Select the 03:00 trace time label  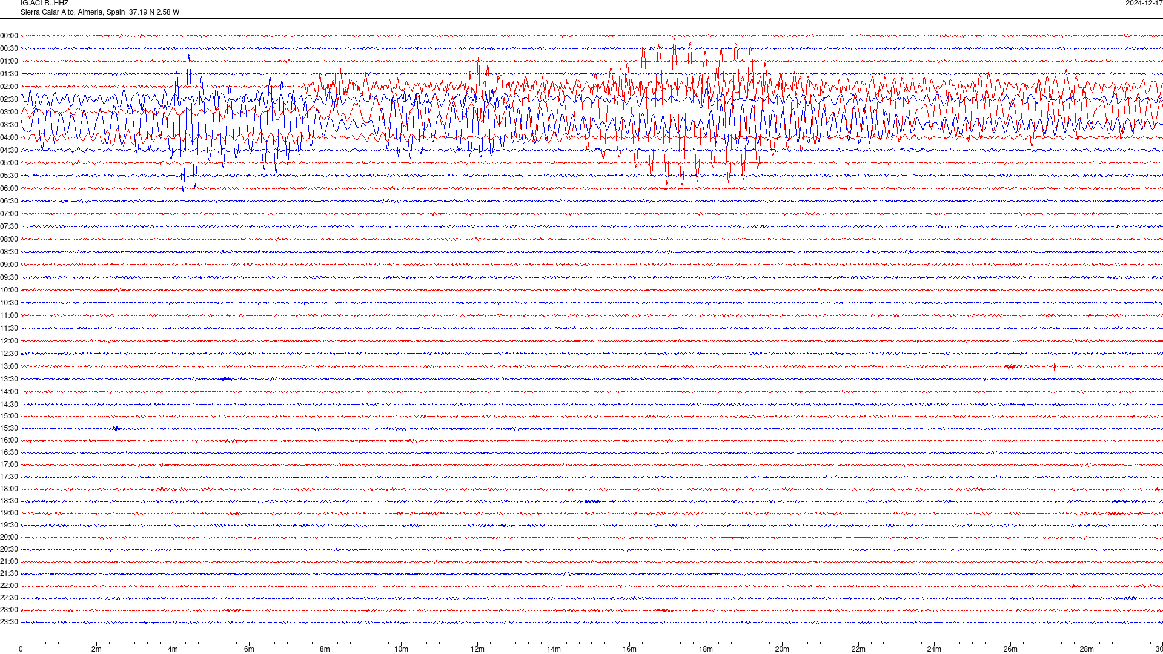pyautogui.click(x=9, y=112)
